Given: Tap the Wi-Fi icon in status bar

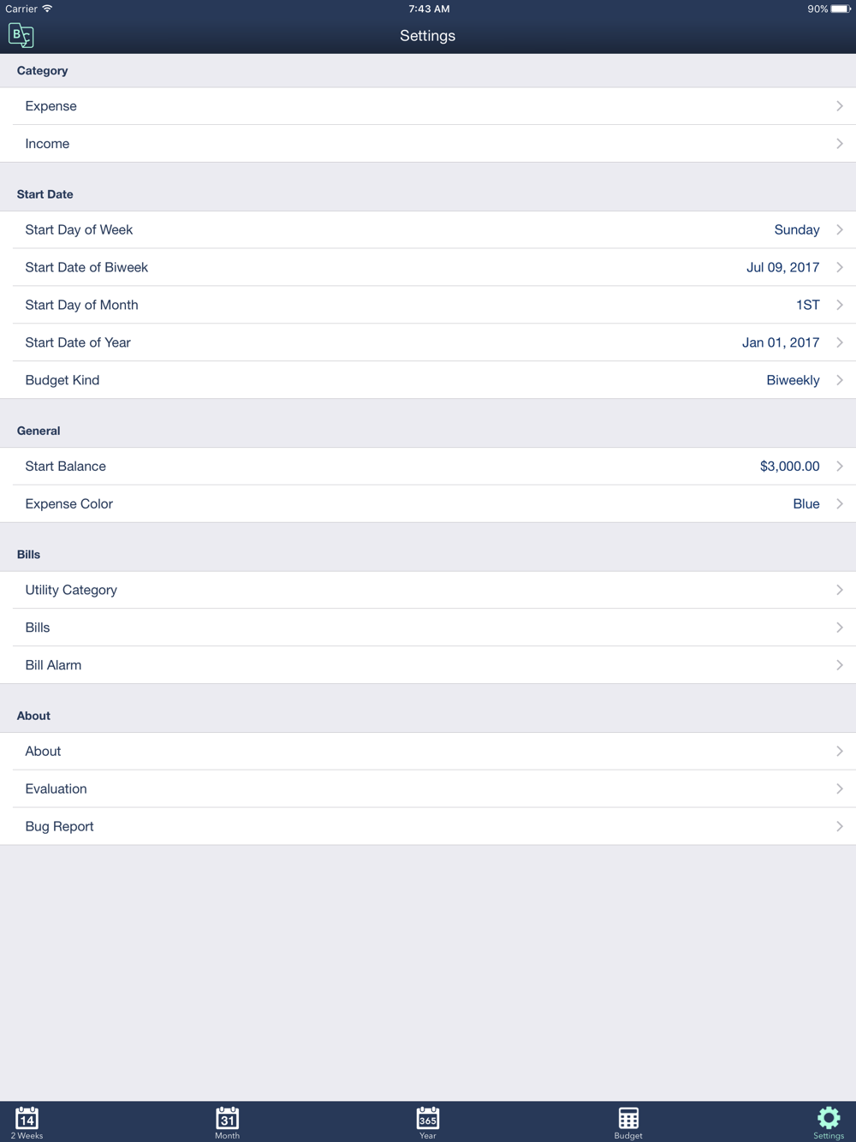Looking at the screenshot, I should pos(47,9).
